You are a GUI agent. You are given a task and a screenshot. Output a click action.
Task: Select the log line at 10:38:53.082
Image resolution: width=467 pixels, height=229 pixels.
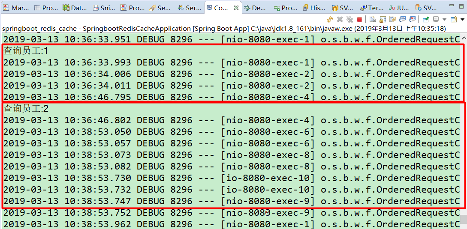231,166
